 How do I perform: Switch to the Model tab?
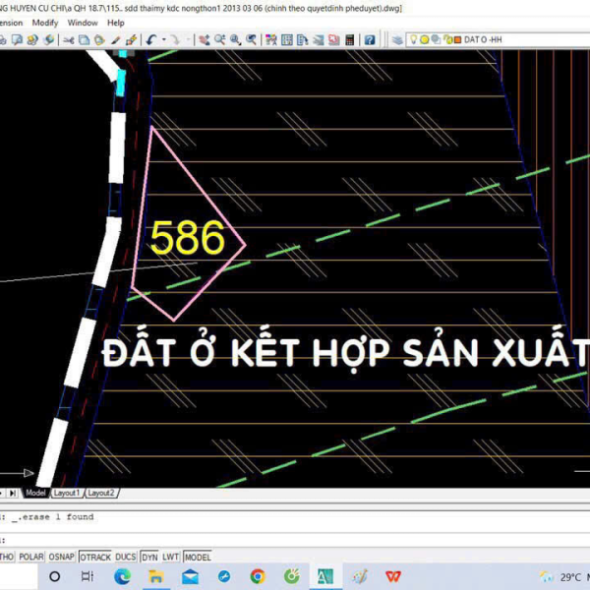click(x=35, y=493)
